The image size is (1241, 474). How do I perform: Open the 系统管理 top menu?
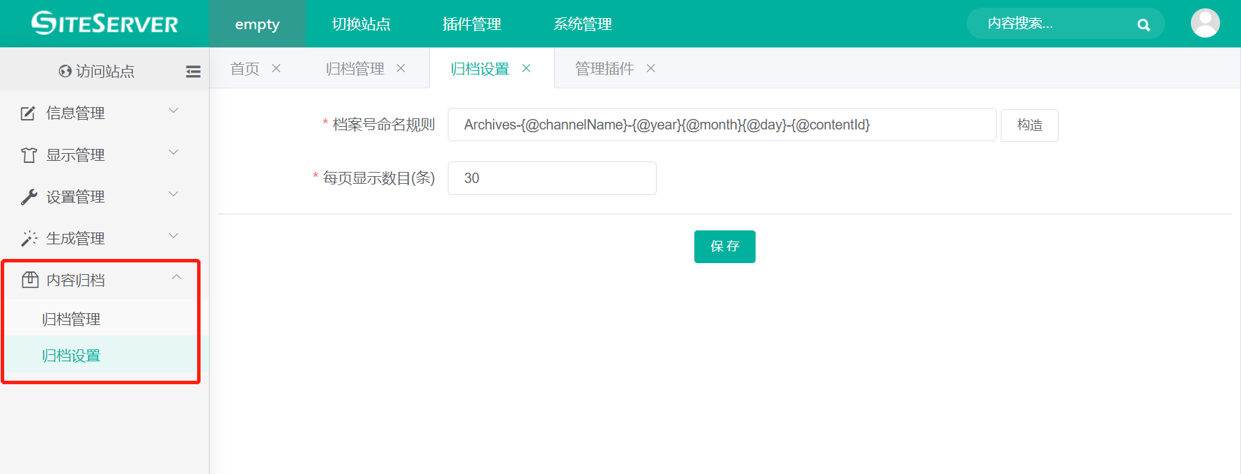tap(582, 24)
